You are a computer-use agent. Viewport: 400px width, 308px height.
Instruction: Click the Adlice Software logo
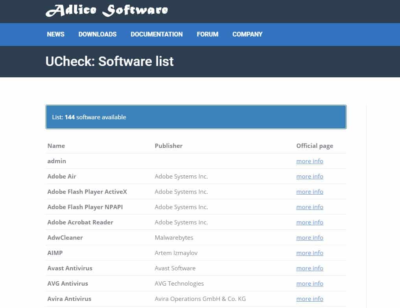107,11
